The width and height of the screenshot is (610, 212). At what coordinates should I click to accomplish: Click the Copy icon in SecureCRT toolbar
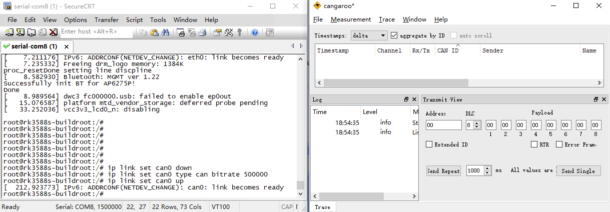(144, 32)
